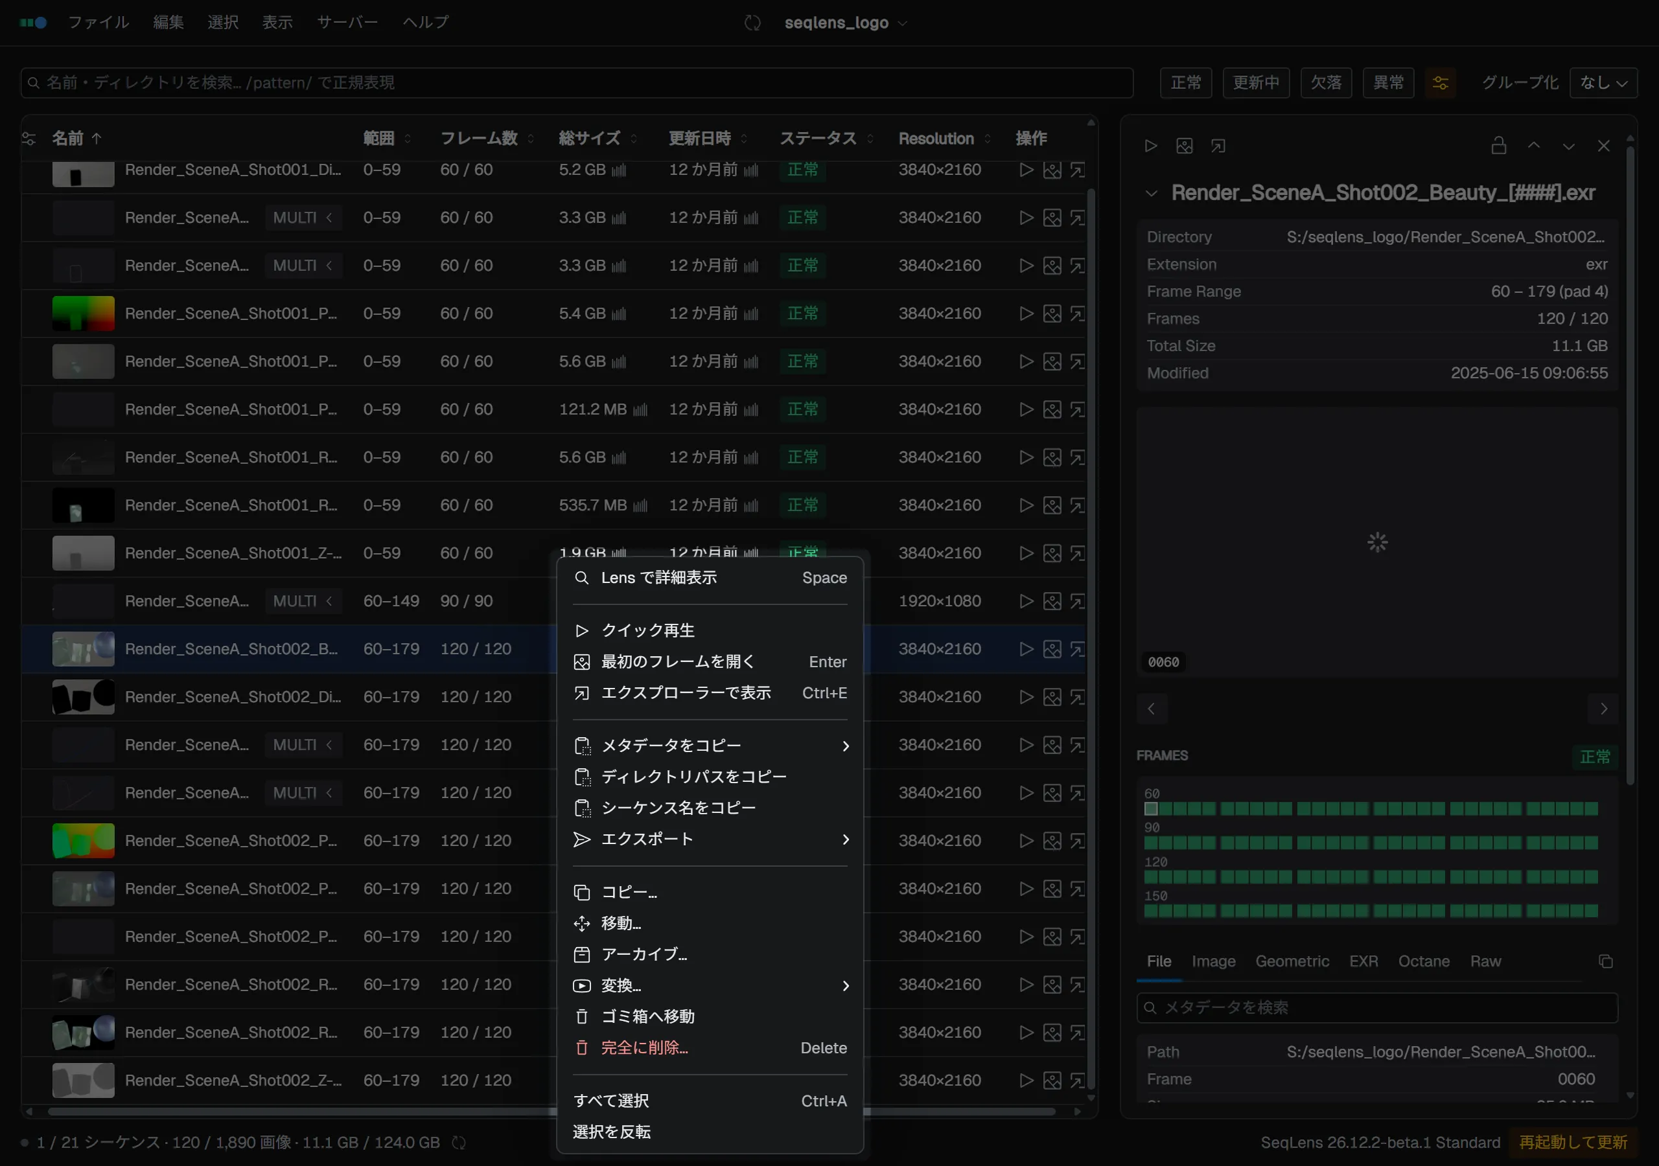Collapse the Render_SceneA_Shot002_Beauty detail header
The width and height of the screenshot is (1659, 1166).
click(1151, 194)
